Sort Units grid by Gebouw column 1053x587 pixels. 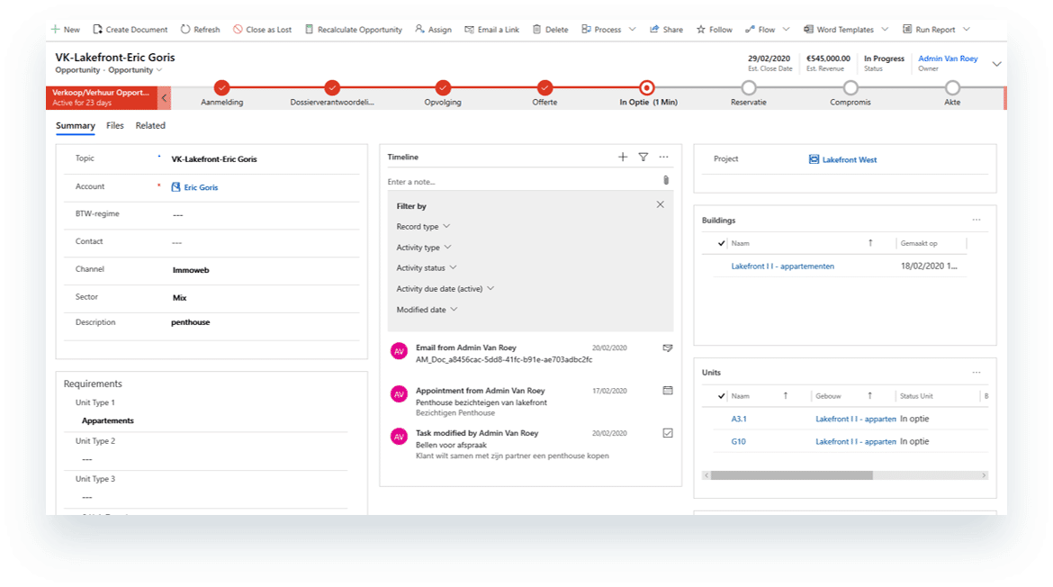[x=828, y=396]
